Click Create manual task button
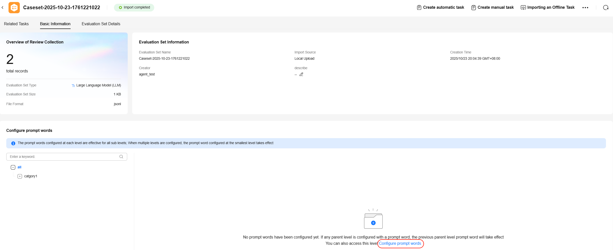 click(493, 7)
